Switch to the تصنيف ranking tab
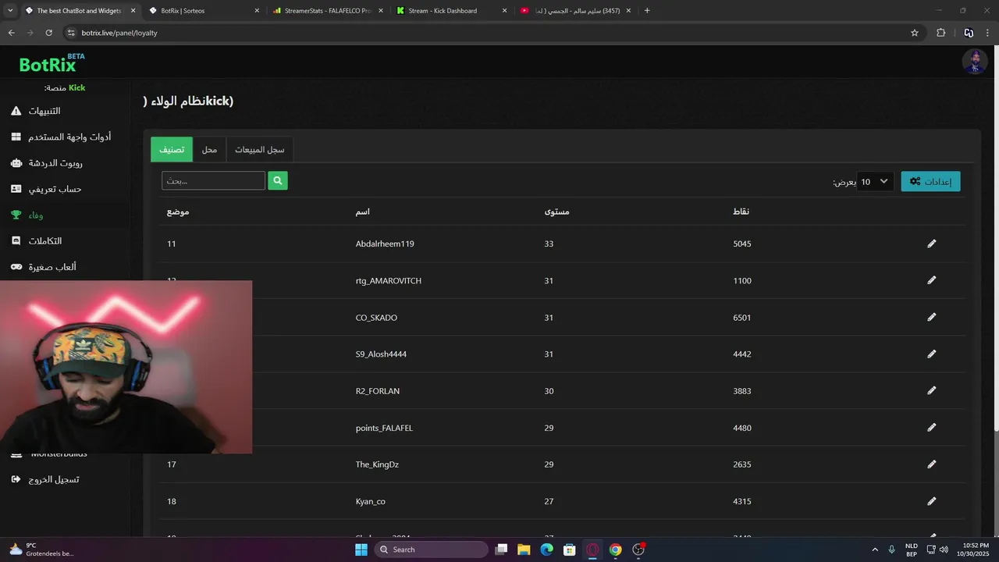Screen dimensions: 999x562 click(172, 149)
